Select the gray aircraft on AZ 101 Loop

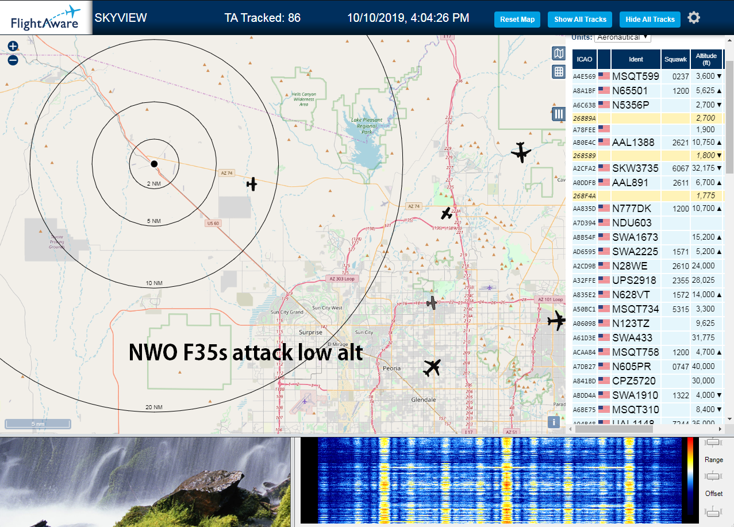[x=432, y=302]
